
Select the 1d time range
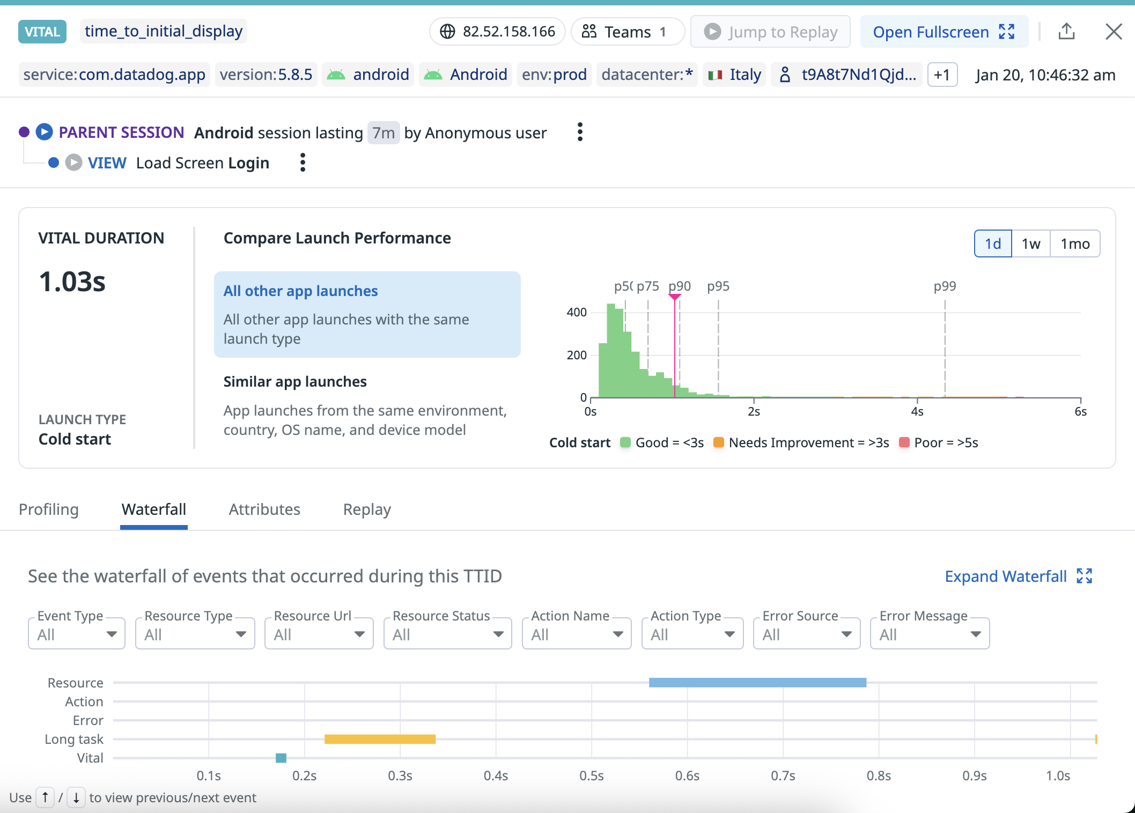click(993, 244)
